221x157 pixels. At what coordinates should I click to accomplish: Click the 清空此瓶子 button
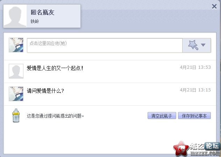[x=162, y=115]
